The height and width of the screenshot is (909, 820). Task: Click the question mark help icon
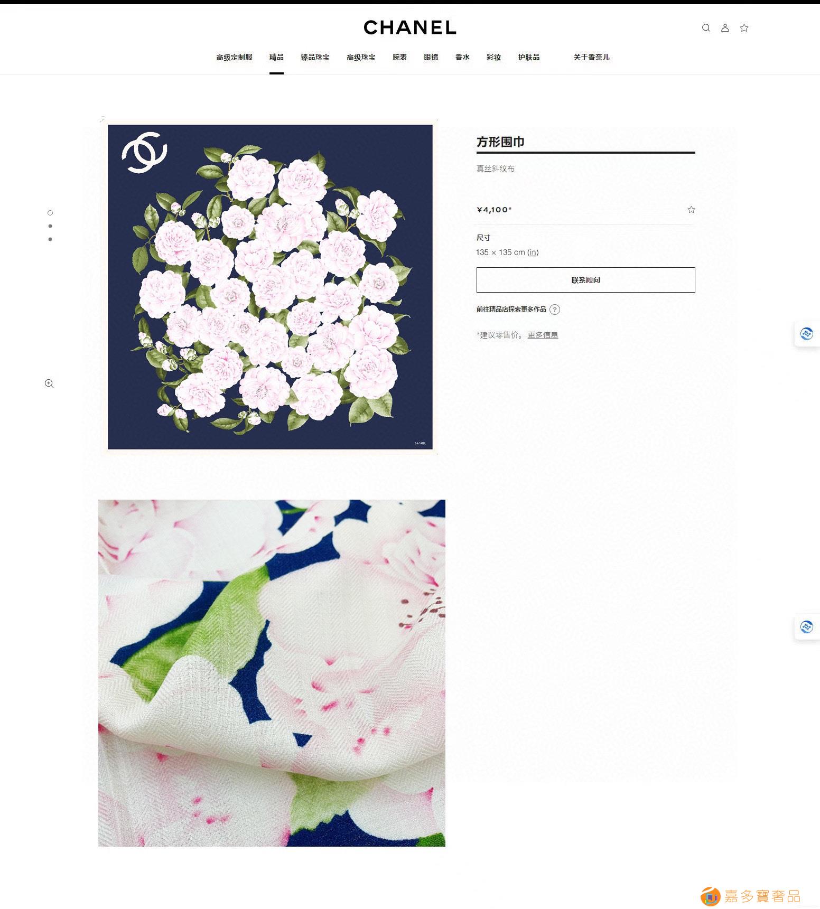click(554, 310)
